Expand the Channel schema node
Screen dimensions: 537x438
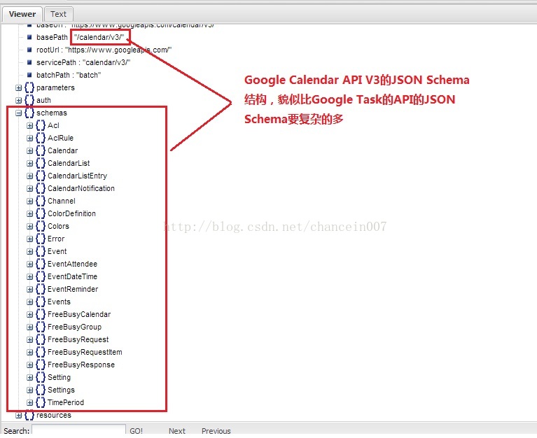(30, 202)
